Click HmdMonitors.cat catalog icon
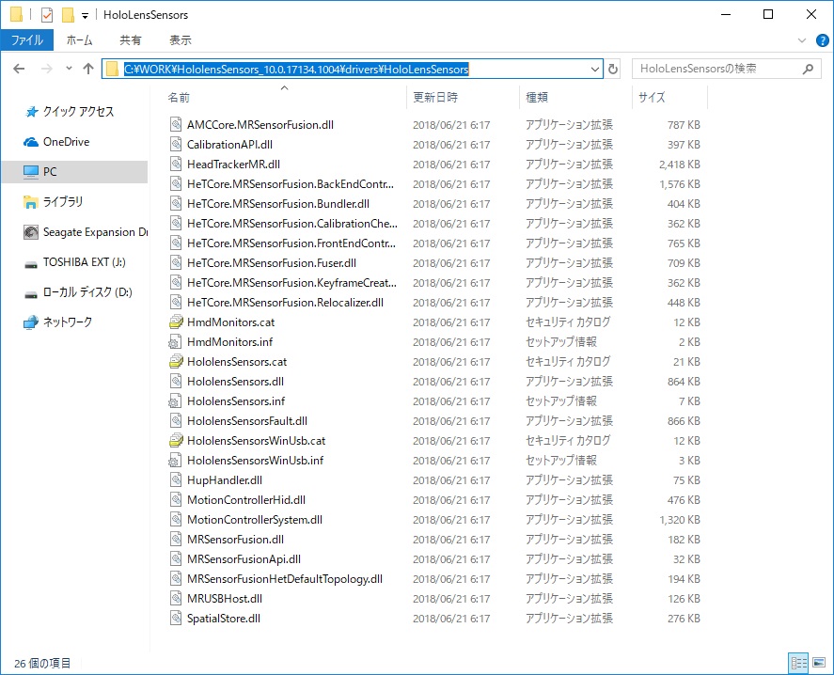834x675 pixels. pyautogui.click(x=176, y=322)
